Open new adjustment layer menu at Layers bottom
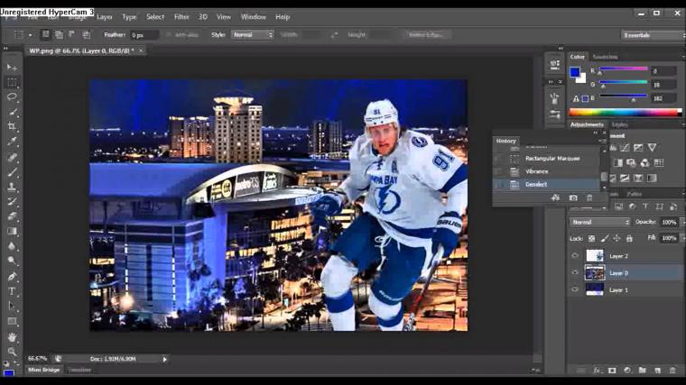This screenshot has height=385, width=686. pyautogui.click(x=627, y=371)
